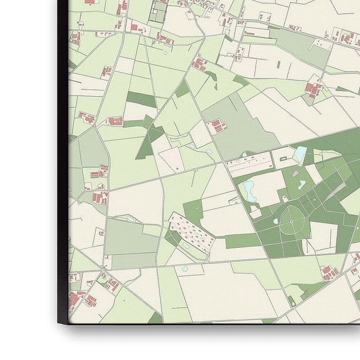Click the black bottom edge of the frame

(206, 334)
